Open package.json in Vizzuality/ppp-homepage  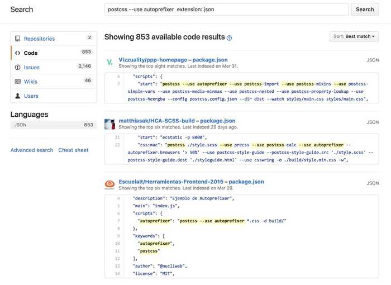tap(210, 60)
